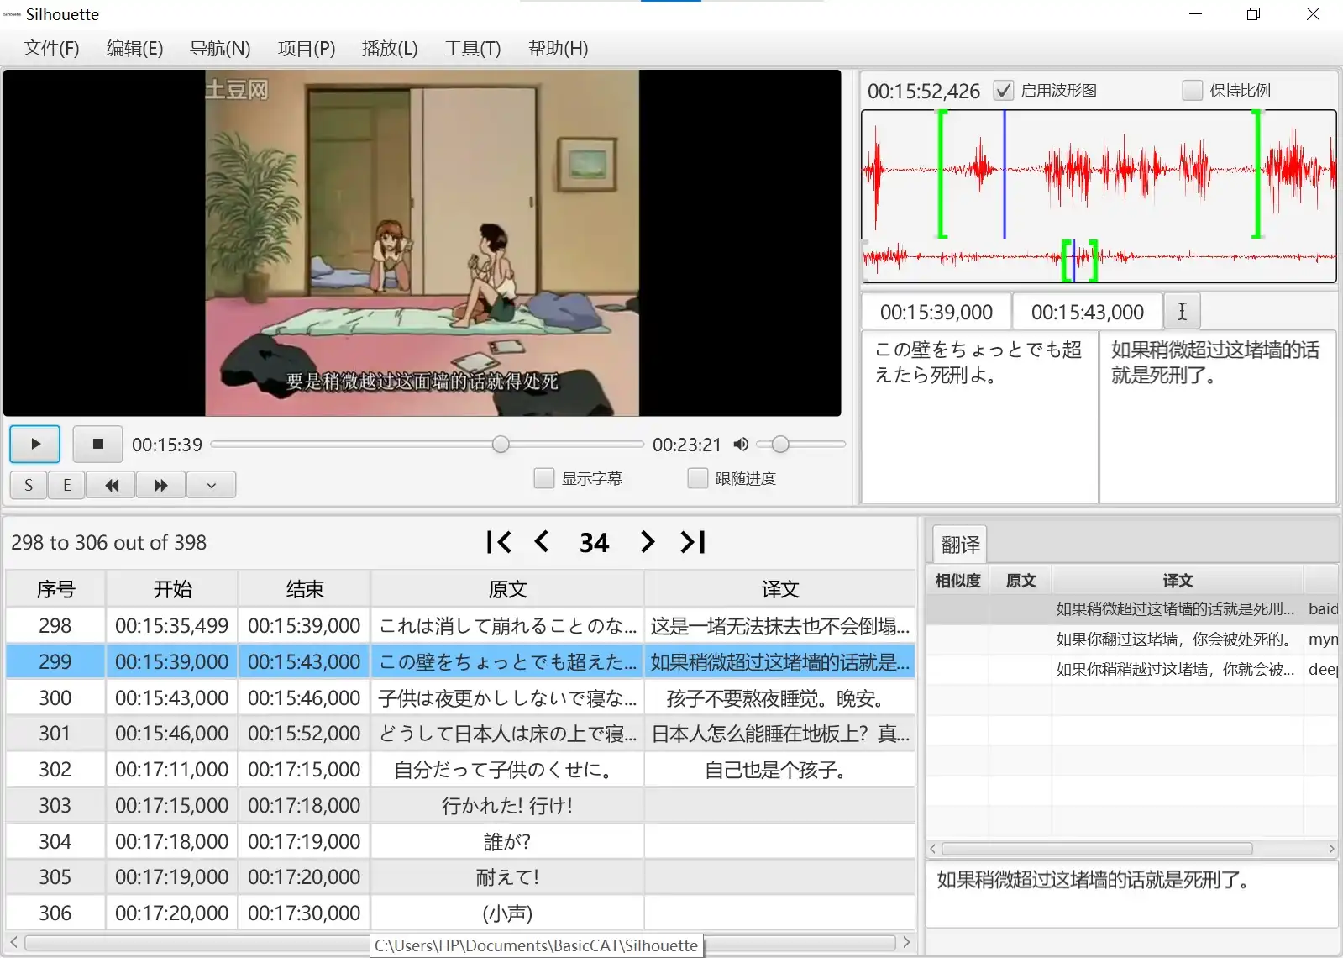Stop video playback
This screenshot has height=958, width=1343.
(97, 444)
